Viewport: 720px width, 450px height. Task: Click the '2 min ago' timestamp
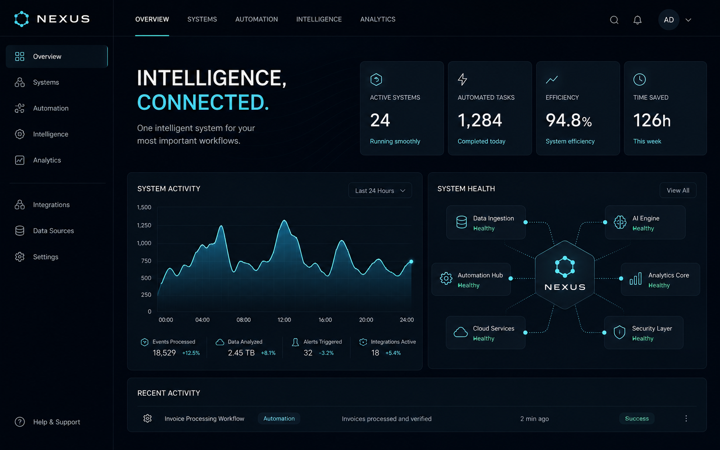534,419
